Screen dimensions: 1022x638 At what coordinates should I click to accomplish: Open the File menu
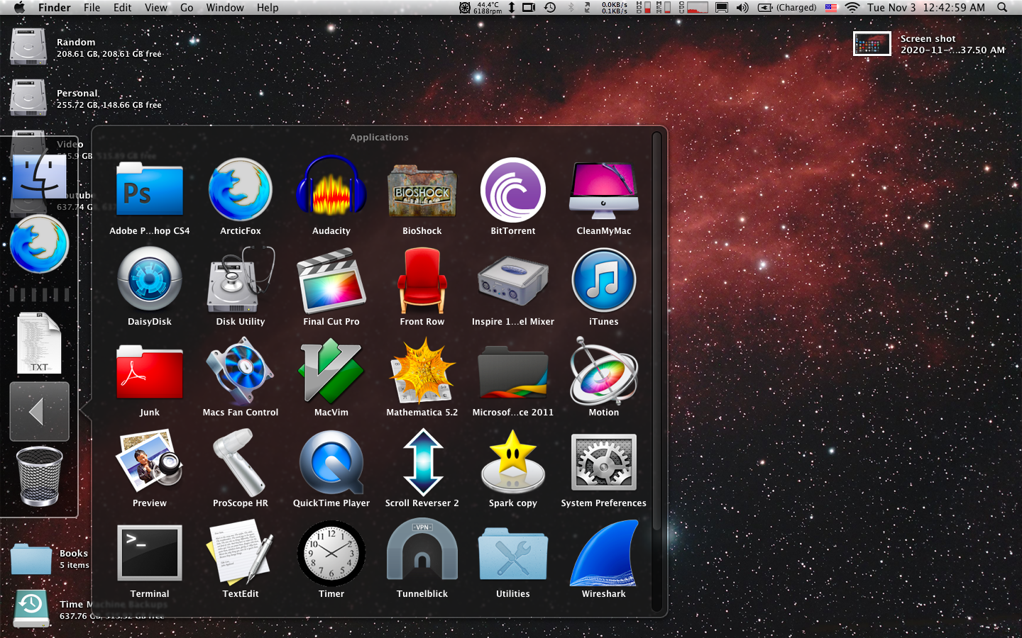(x=92, y=8)
